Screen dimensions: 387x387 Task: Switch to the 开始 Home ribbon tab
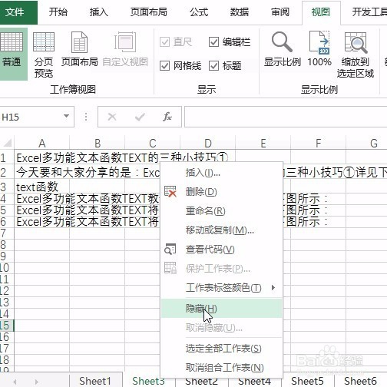(58, 12)
